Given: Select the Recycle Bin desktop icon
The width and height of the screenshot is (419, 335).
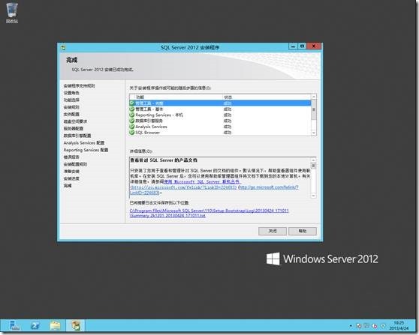Looking at the screenshot, I should click(x=12, y=13).
